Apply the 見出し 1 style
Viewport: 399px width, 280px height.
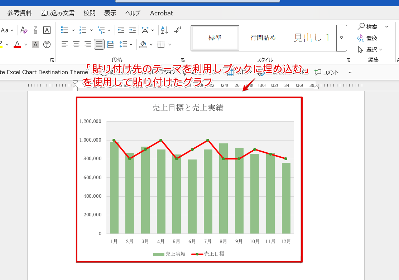pos(311,38)
